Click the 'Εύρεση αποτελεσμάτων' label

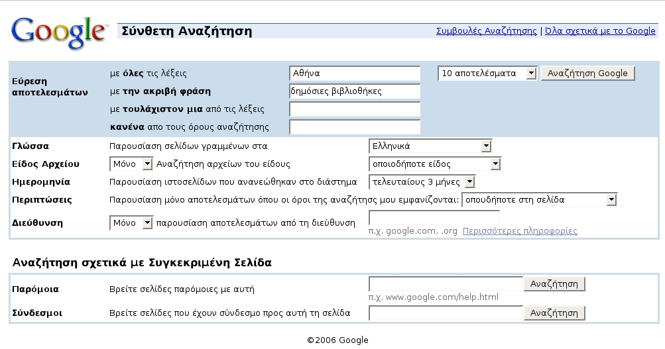50,87
